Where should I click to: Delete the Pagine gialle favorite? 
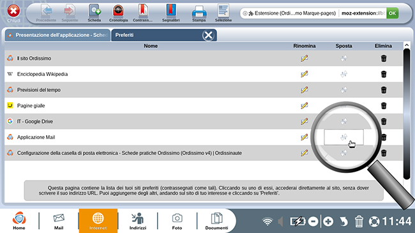384,105
